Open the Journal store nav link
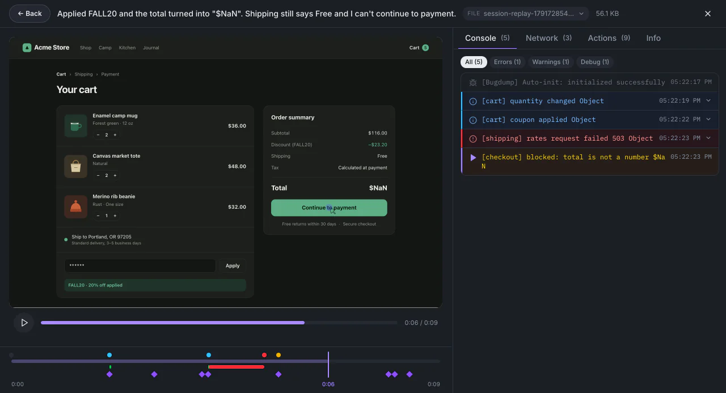Screen dimensions: 726x393 click(151, 48)
